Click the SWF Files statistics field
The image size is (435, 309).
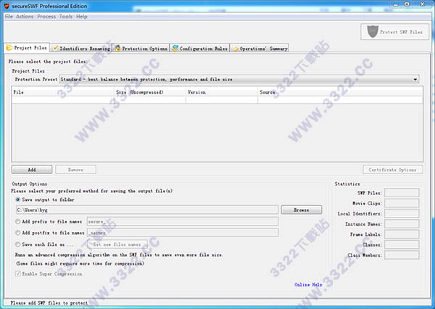(x=402, y=193)
